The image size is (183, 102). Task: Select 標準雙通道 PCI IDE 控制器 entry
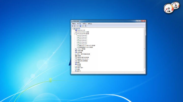[86, 47]
